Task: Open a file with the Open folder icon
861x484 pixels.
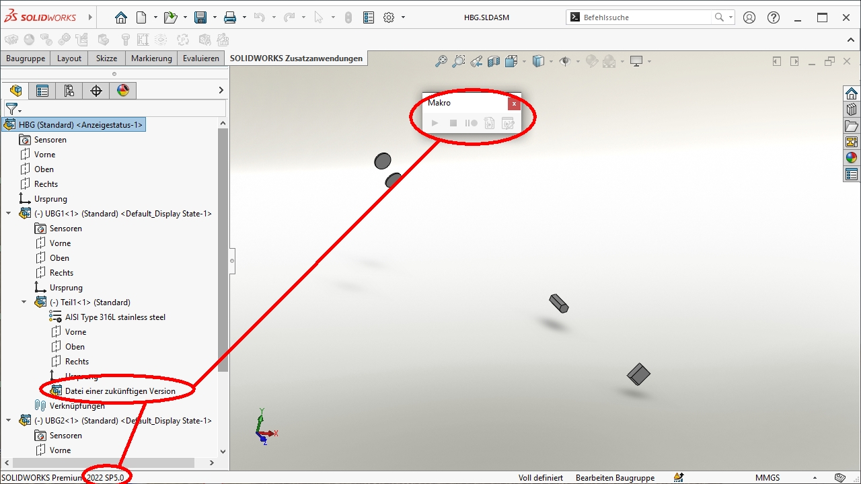Action: 171,17
